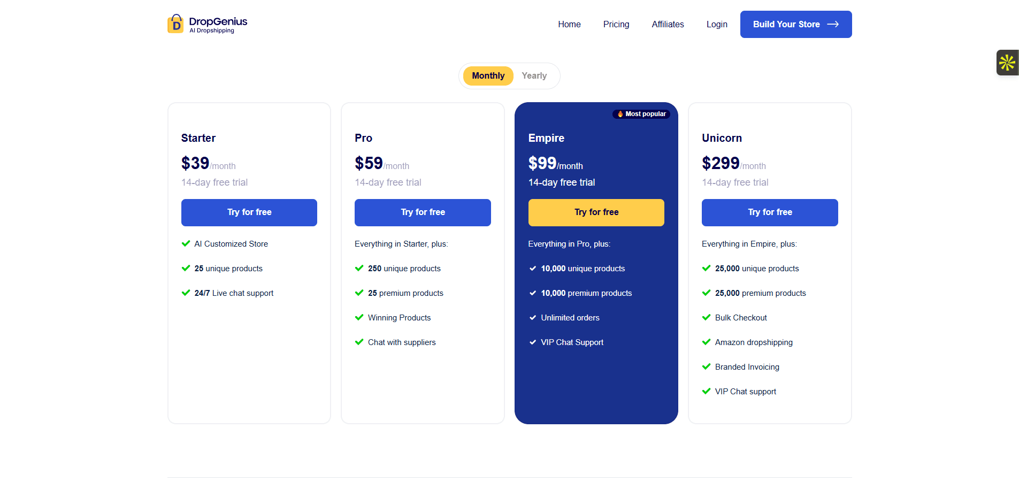Screen dimensions: 1019x497
Task: Select Pricing in the top navigation
Action: click(x=616, y=24)
